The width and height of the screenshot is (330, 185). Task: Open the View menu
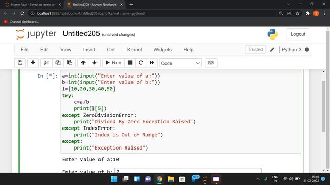click(x=66, y=50)
